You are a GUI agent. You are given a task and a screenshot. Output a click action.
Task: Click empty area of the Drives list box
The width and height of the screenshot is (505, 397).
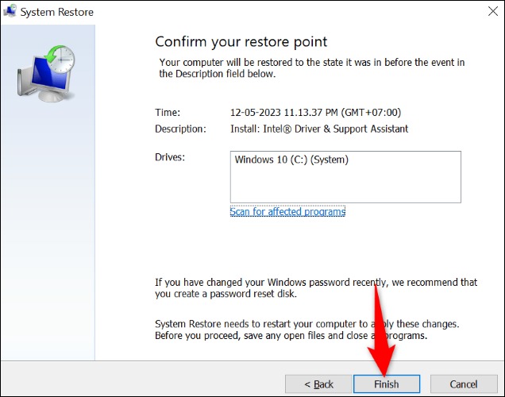(x=345, y=185)
